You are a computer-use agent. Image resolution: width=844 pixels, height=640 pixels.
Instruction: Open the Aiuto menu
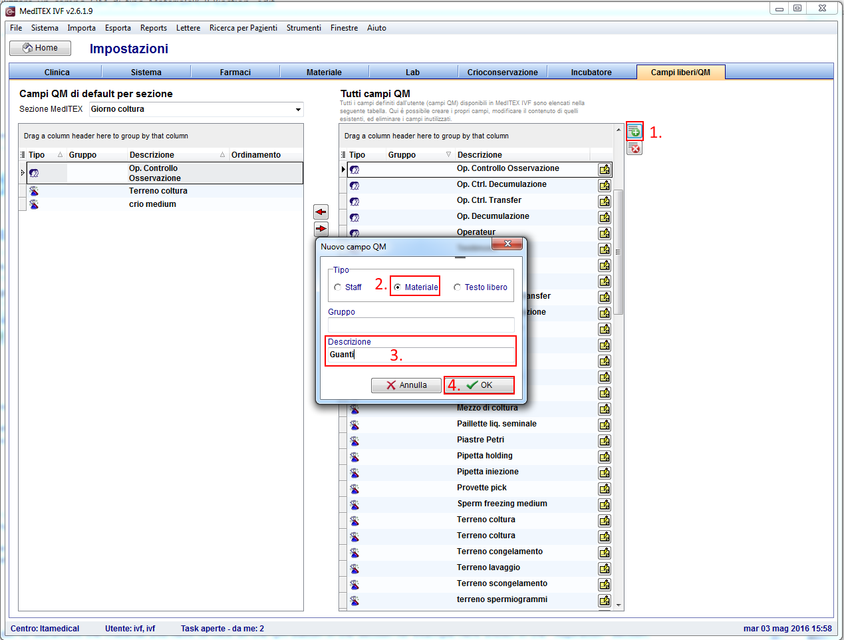[x=376, y=28]
